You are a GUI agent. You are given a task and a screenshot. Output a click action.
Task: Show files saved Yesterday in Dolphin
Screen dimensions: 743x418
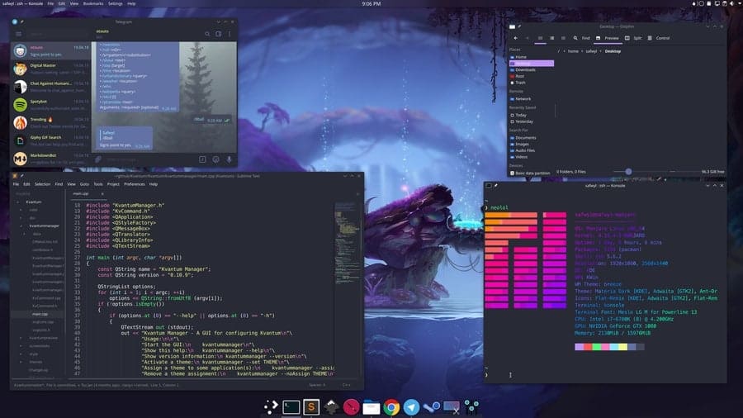click(531, 121)
